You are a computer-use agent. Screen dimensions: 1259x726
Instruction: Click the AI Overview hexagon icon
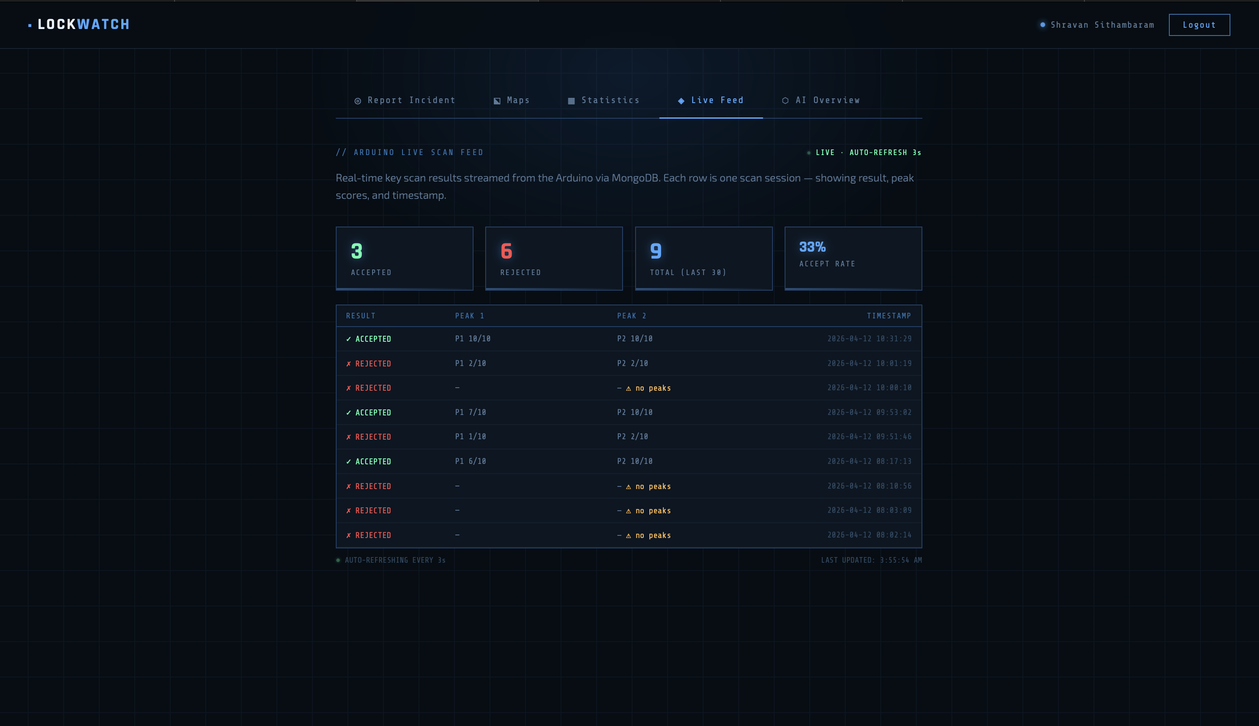[785, 101]
